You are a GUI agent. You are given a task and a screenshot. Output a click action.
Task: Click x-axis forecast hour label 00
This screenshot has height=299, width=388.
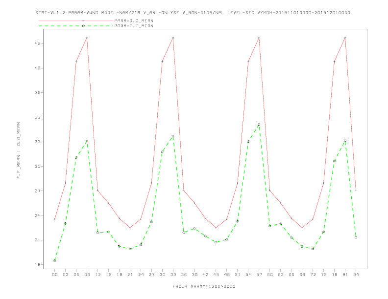[x=55, y=275]
